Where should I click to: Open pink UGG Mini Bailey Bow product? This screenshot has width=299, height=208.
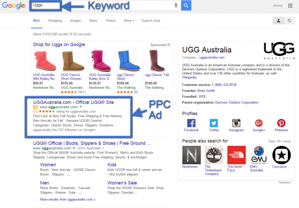[x=45, y=61]
